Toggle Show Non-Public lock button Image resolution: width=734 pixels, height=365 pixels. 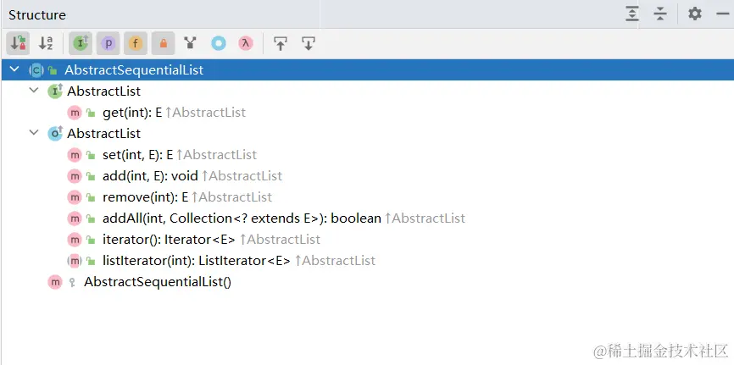click(163, 42)
